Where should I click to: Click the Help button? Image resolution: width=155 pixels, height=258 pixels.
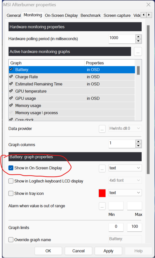point(138,251)
